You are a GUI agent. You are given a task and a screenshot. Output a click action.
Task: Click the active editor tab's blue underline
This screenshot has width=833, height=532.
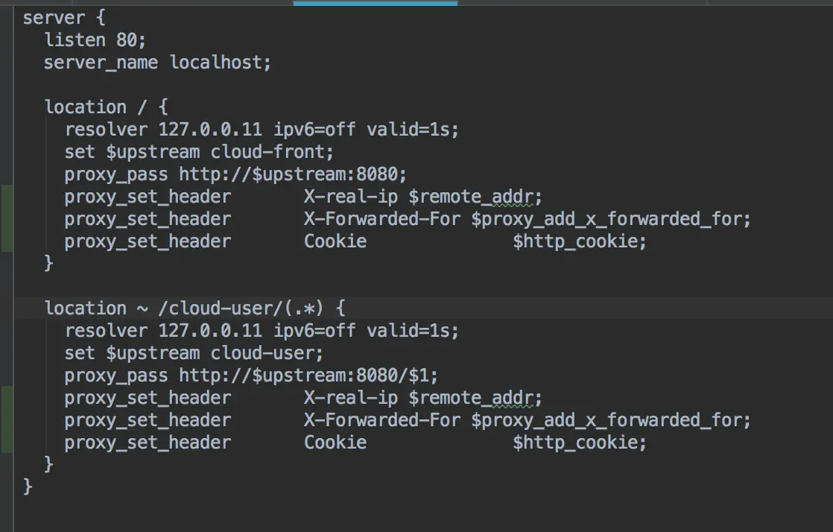pos(375,3)
